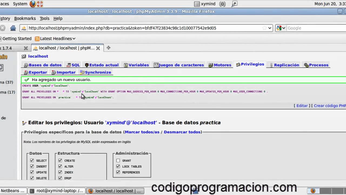
Task: Toggle the CREATE privilege checkbox
Action: coord(60,160)
